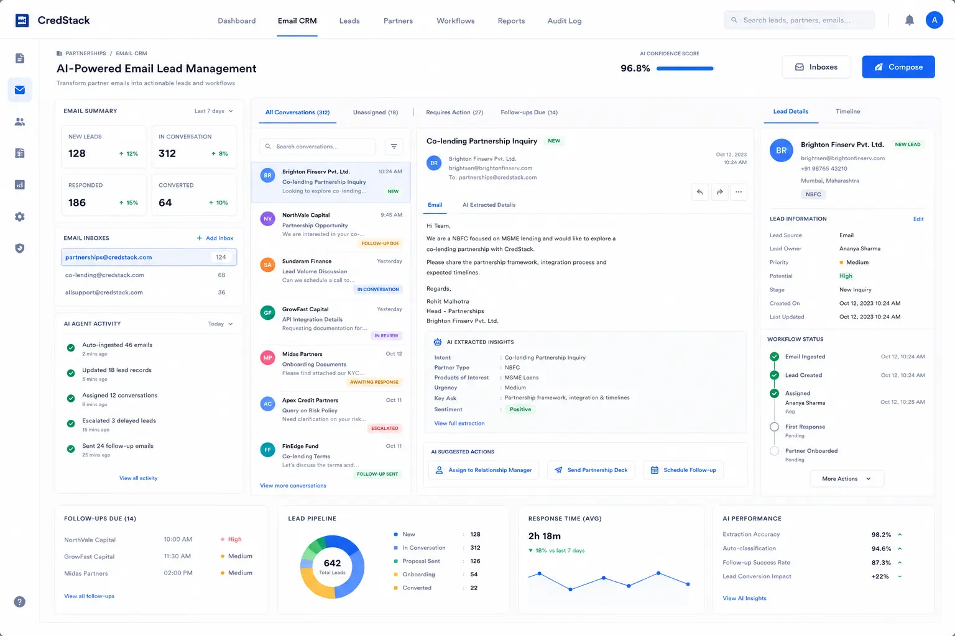Expand the Follow-up Success Rate chevron
This screenshot has height=636, width=955.
pyautogui.click(x=900, y=563)
